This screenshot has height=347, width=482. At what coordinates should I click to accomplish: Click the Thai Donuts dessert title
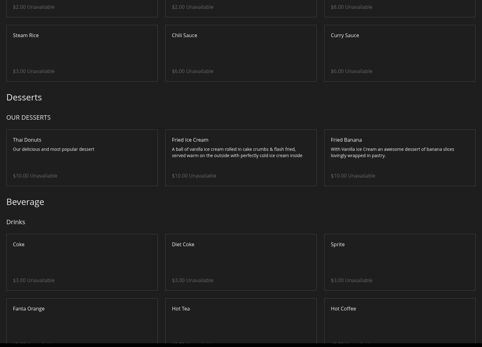click(27, 140)
